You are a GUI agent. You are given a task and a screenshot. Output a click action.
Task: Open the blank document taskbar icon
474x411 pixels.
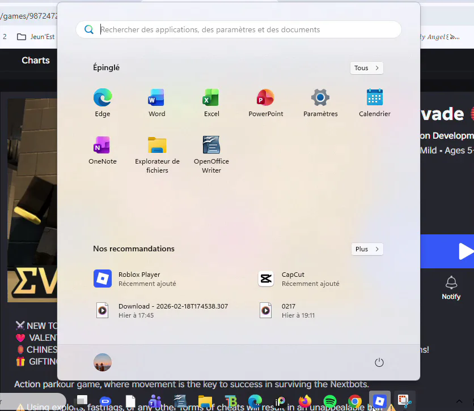(x=130, y=401)
